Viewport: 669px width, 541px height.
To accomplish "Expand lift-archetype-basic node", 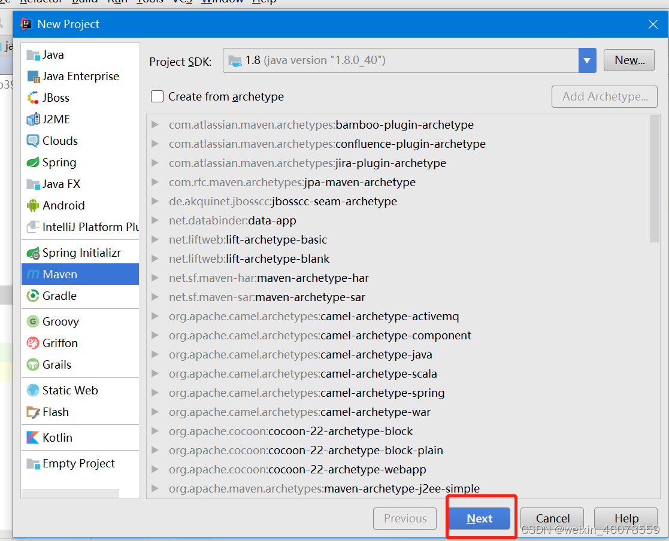I will (x=155, y=239).
